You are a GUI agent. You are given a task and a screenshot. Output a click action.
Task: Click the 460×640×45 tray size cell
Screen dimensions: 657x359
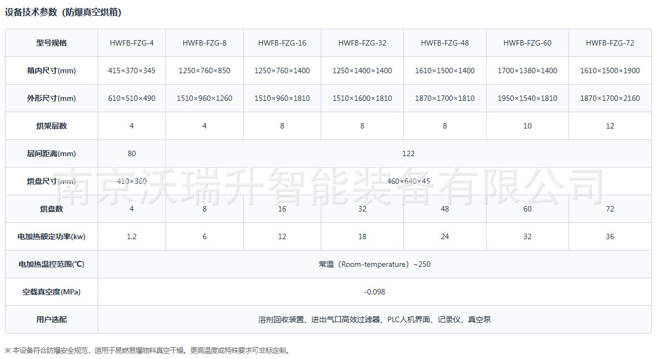pos(409,181)
